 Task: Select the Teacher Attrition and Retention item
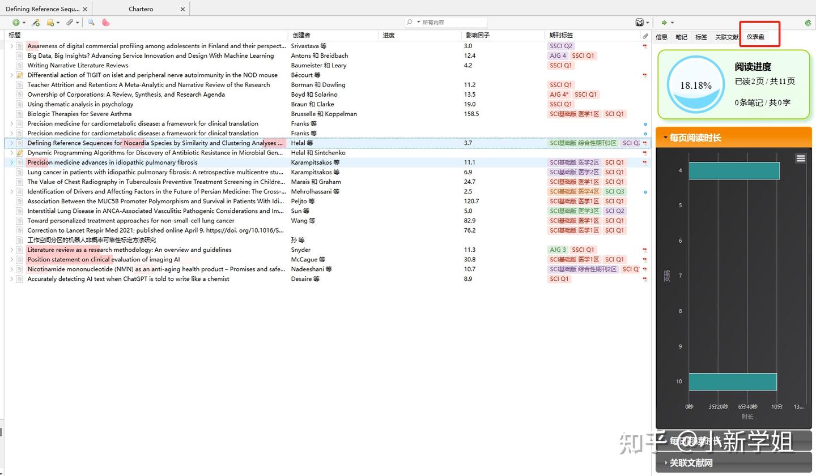pos(328,85)
